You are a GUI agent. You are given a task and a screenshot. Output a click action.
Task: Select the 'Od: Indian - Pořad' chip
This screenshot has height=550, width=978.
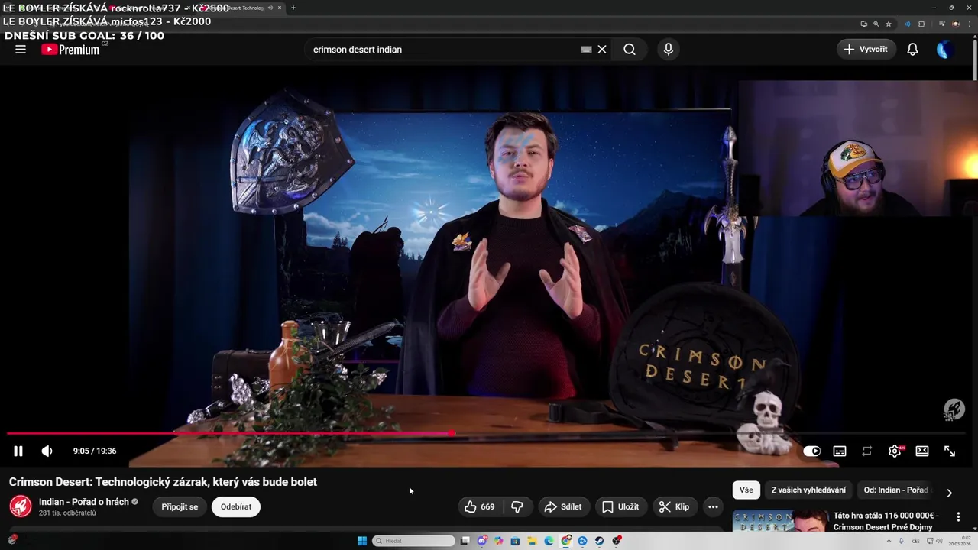tap(895, 490)
